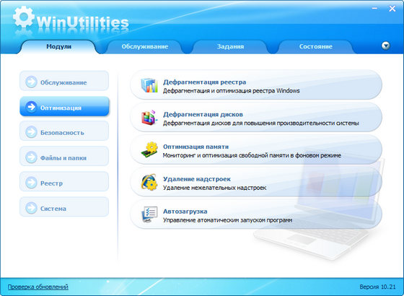
Task: Click the arrow icon beside Обслуживание in sidebar
Action: pyautogui.click(x=32, y=82)
